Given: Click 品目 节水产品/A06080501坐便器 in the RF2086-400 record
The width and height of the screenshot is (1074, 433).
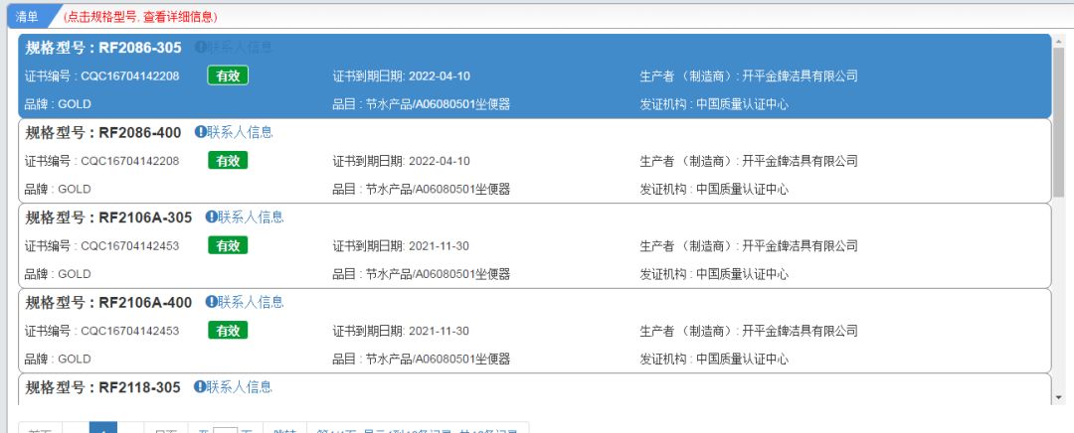Looking at the screenshot, I should tap(422, 189).
